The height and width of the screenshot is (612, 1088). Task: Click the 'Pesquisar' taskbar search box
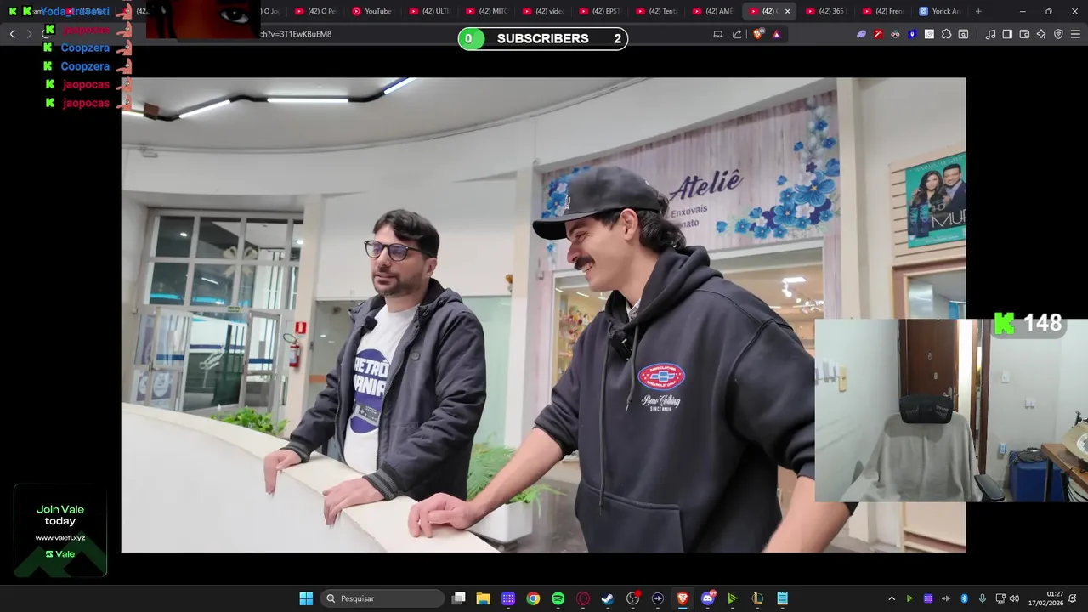click(x=383, y=598)
